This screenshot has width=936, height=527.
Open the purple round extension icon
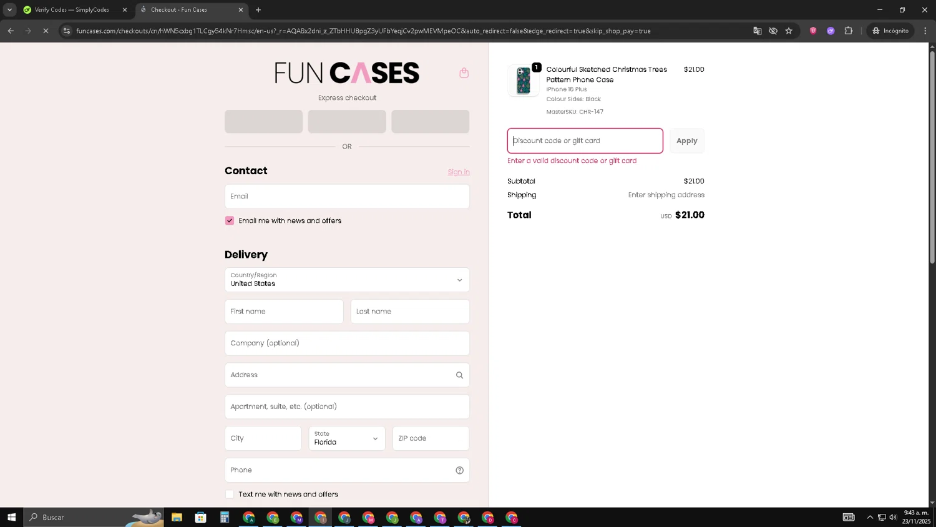click(831, 31)
